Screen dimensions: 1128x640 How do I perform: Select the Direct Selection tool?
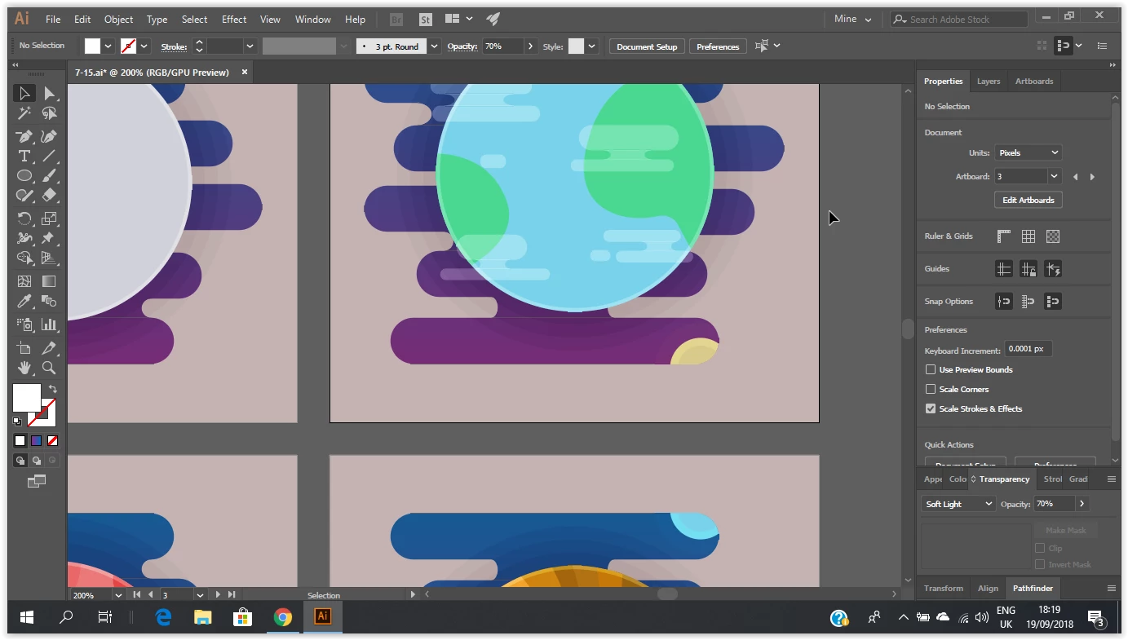[x=49, y=94]
